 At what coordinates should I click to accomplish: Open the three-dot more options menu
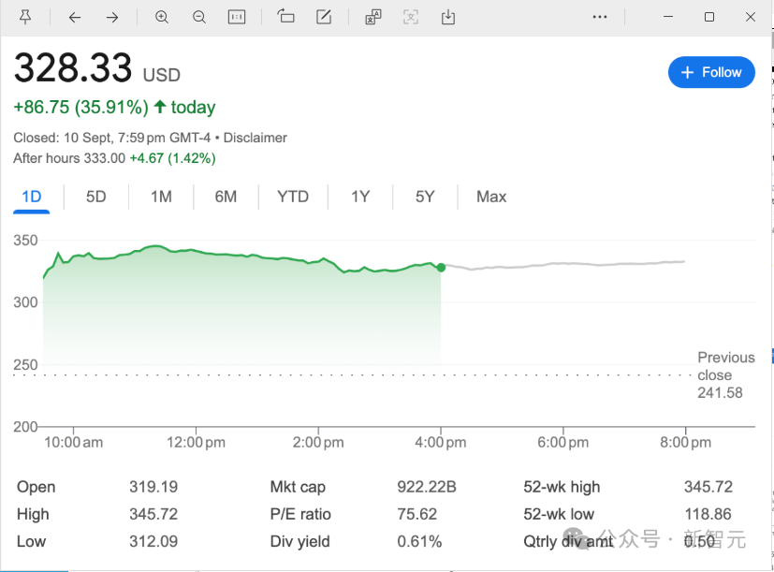tap(600, 17)
